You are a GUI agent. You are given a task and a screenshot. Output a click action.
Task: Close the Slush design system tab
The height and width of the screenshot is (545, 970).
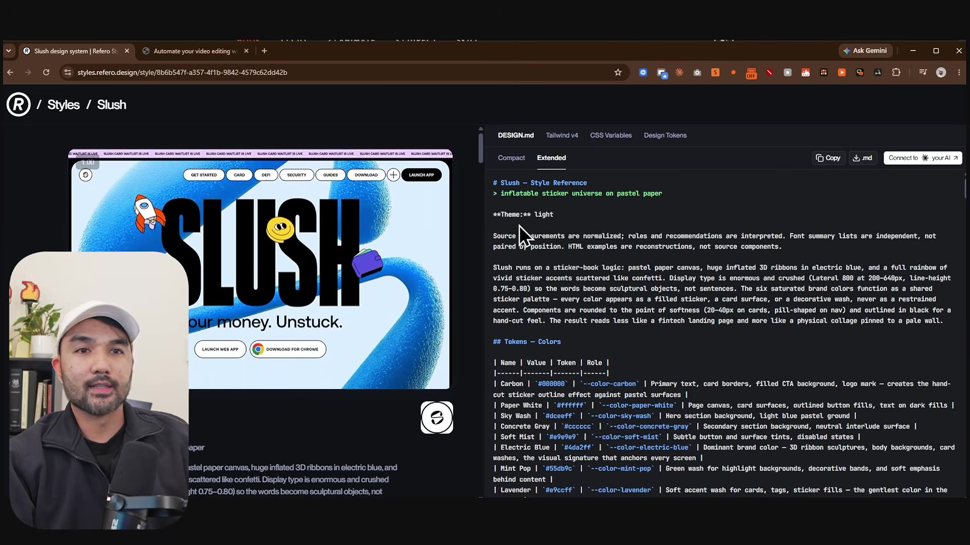pos(127,51)
